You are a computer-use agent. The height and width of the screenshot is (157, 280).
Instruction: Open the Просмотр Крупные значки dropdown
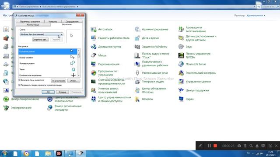click(256, 16)
